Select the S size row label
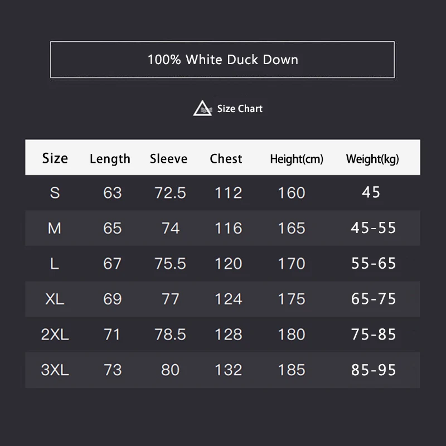This screenshot has width=446, height=446. tap(55, 193)
